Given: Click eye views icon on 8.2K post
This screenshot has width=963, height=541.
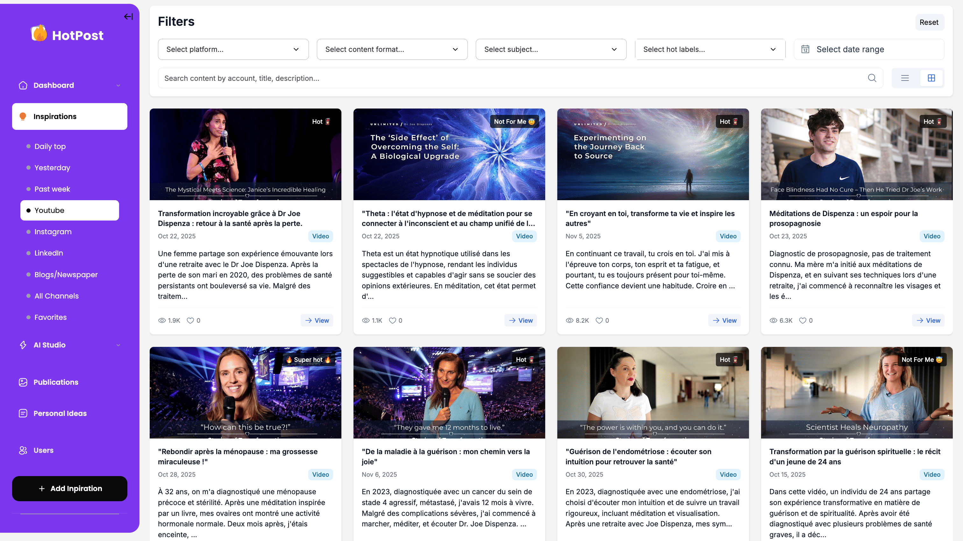Looking at the screenshot, I should tap(569, 320).
